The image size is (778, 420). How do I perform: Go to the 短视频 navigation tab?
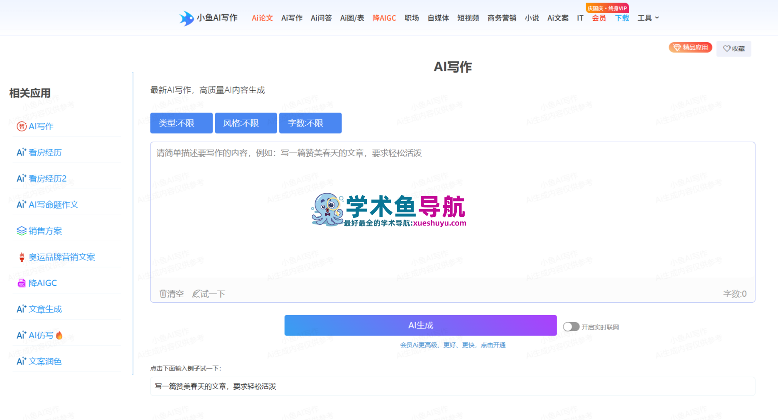click(468, 18)
